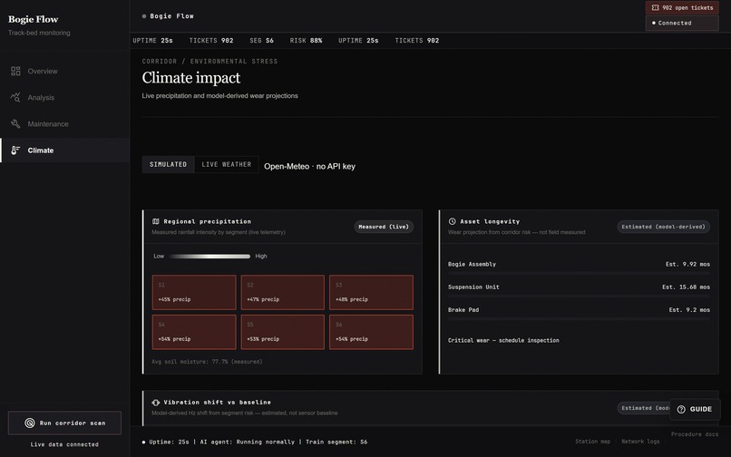
Task: Click the Bogie Assembly wear bar
Action: click(579, 273)
